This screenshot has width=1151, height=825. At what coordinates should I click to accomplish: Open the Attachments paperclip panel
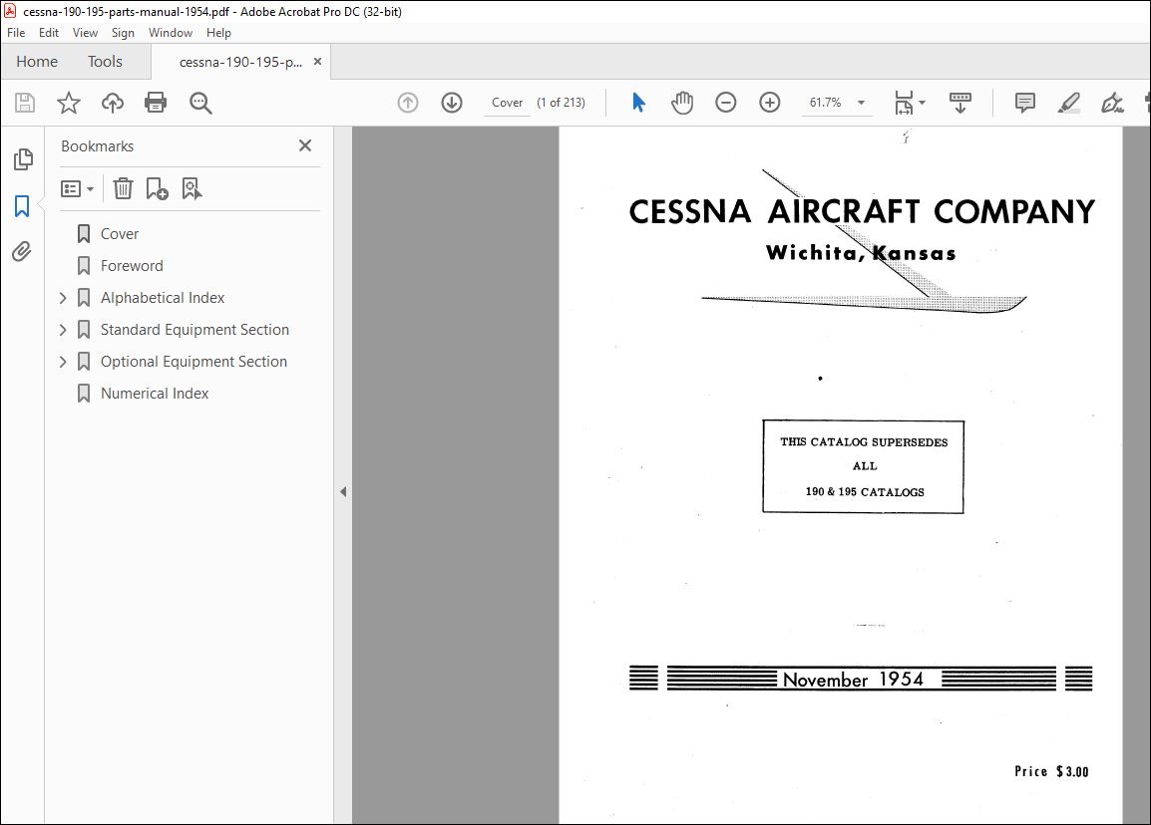22,252
